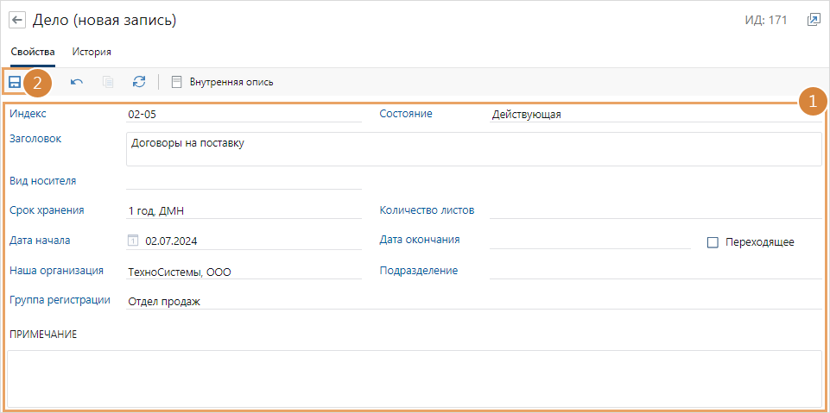Click the calendar icon for Дата начала
This screenshot has width=830, height=413.
(x=134, y=241)
